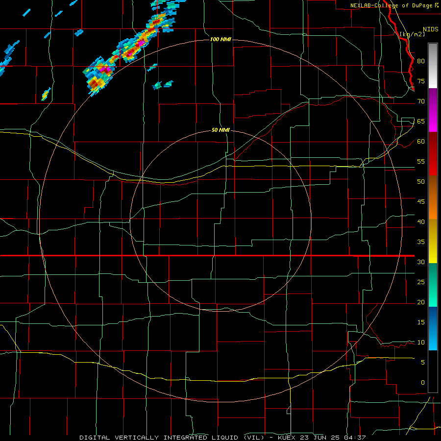Click the 70 value on color scale
This screenshot has width=441, height=441.
pos(421,101)
